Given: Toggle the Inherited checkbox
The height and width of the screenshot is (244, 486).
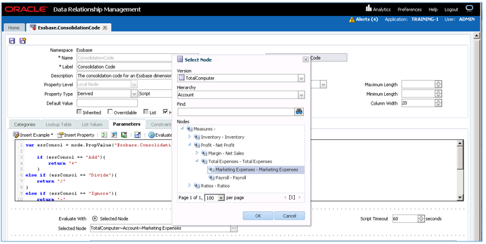Looking at the screenshot, I should click(79, 112).
